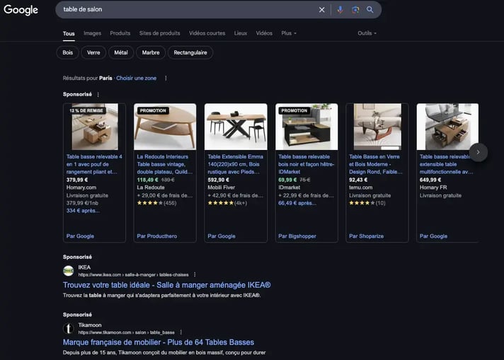This screenshot has width=504, height=360.
Task: Click the '66,49 € après...' price link
Action: click(297, 203)
